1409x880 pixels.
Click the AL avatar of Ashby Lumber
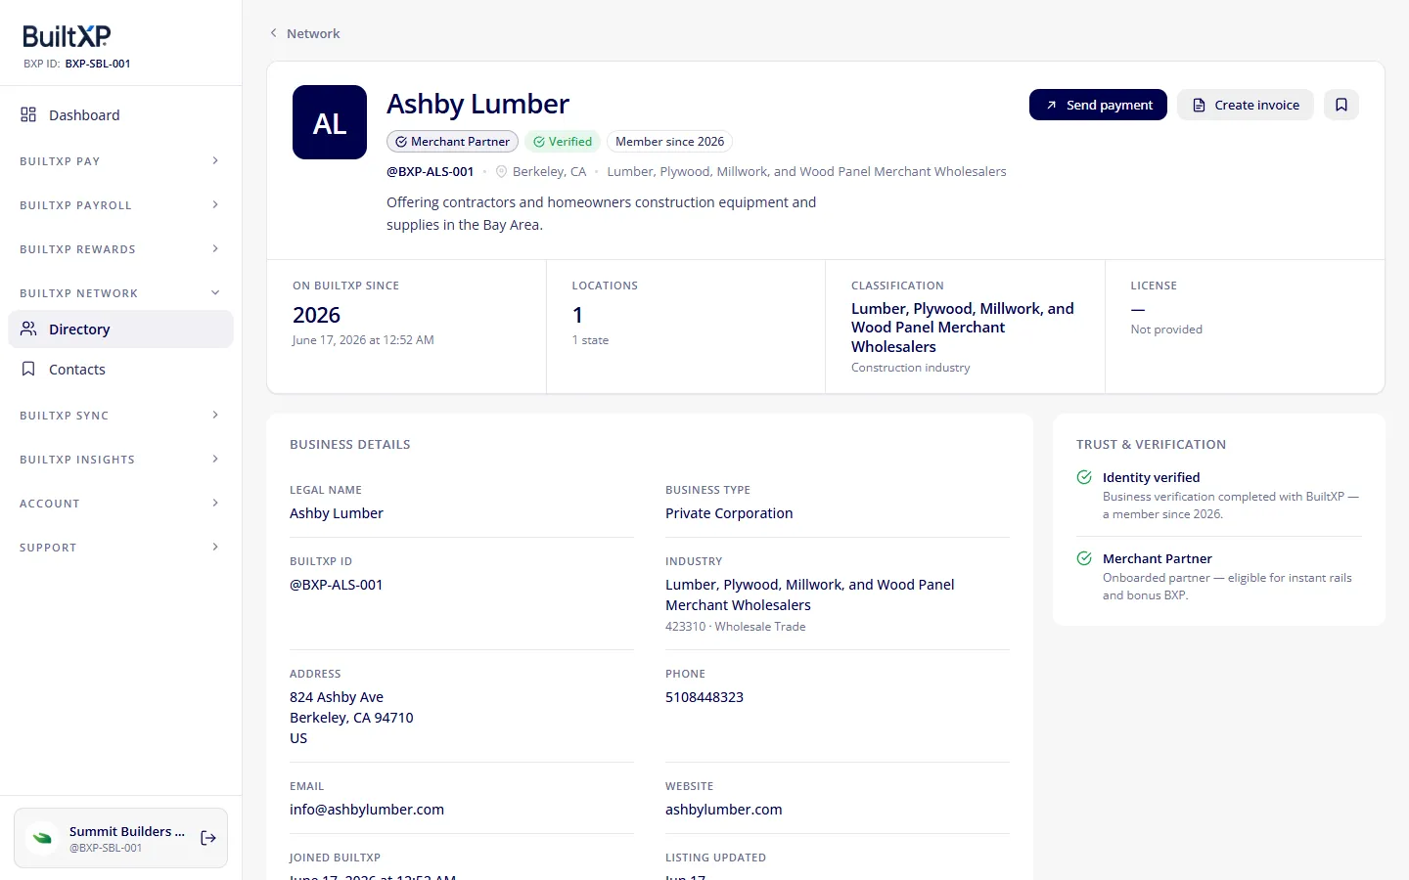330,122
